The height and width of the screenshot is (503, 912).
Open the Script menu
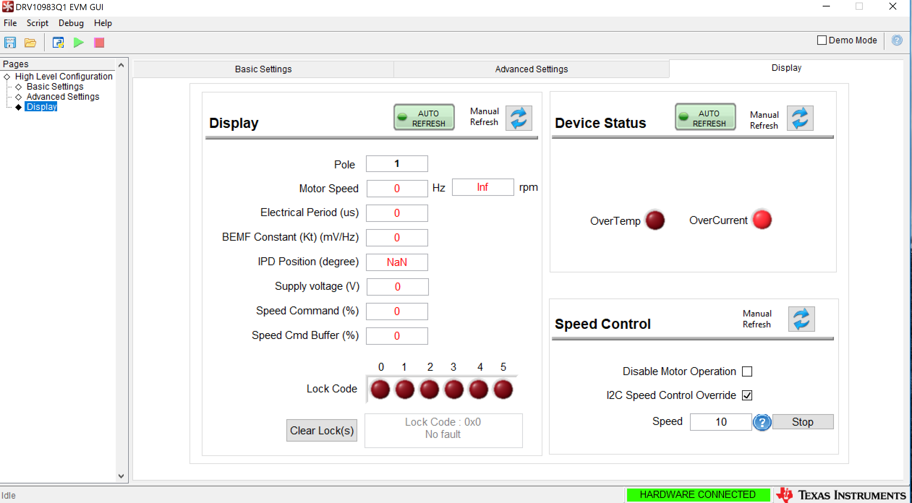point(37,23)
